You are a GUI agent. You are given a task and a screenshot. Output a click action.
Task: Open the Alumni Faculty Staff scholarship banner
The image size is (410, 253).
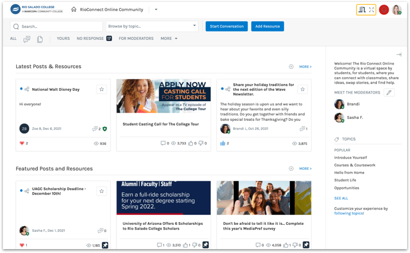click(163, 198)
